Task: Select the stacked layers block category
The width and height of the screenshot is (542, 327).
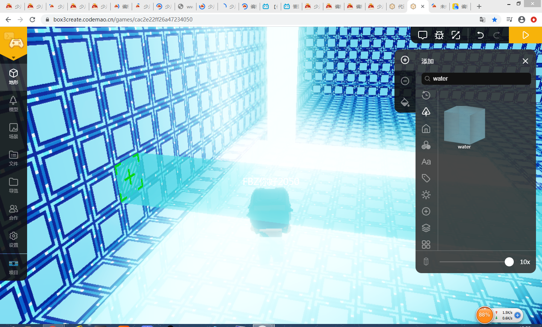Action: 426,228
